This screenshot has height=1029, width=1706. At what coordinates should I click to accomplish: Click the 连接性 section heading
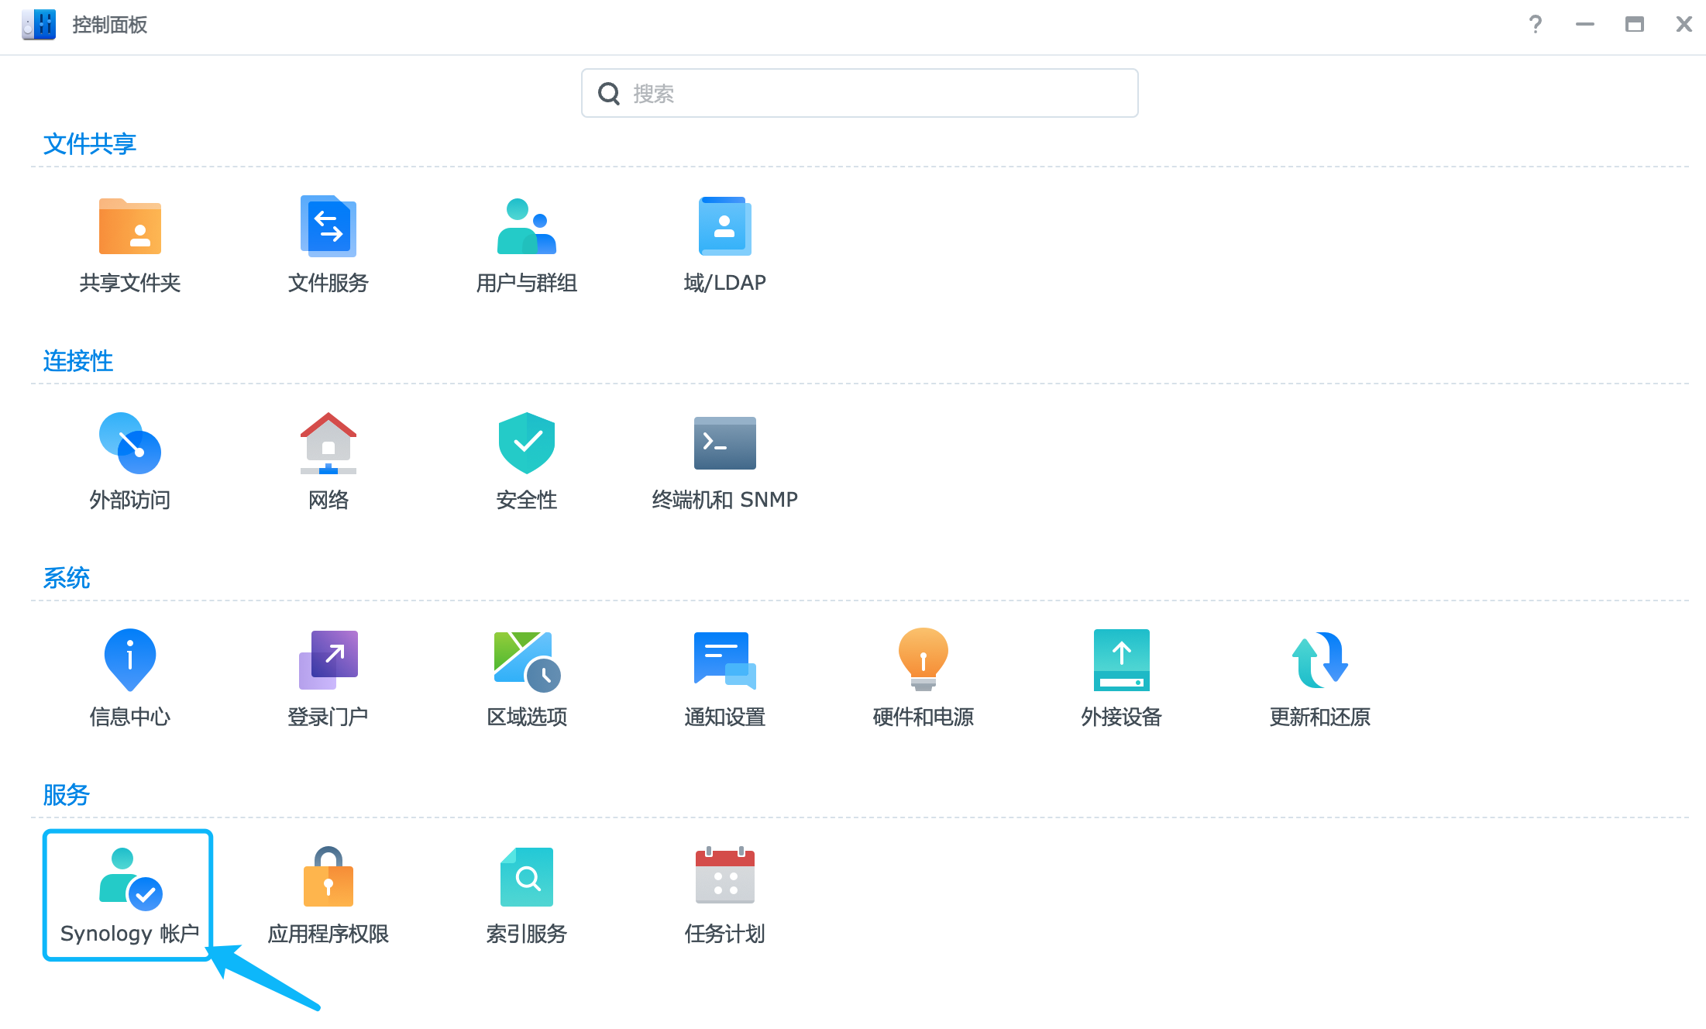pyautogui.click(x=78, y=361)
